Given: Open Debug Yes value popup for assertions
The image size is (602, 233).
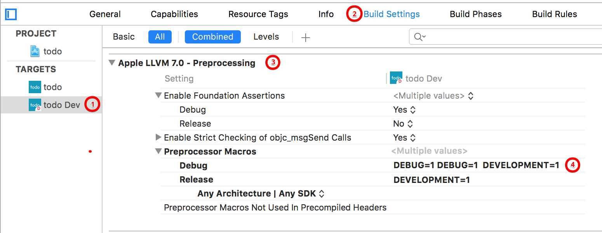Looking at the screenshot, I should tap(404, 110).
